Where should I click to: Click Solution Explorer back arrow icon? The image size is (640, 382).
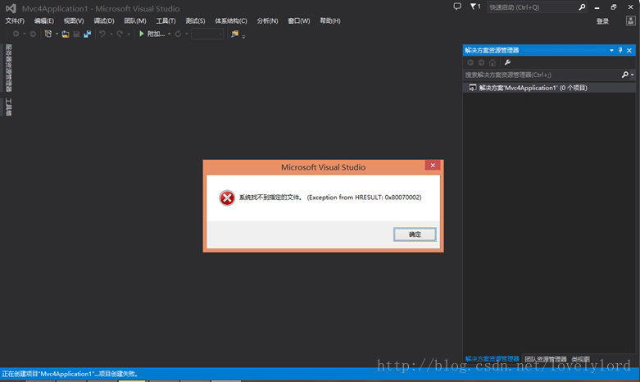470,62
